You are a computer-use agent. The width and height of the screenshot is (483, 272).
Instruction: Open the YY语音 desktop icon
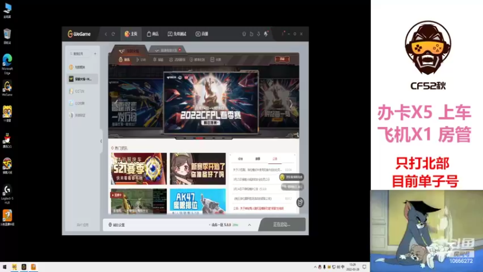pyautogui.click(x=7, y=114)
